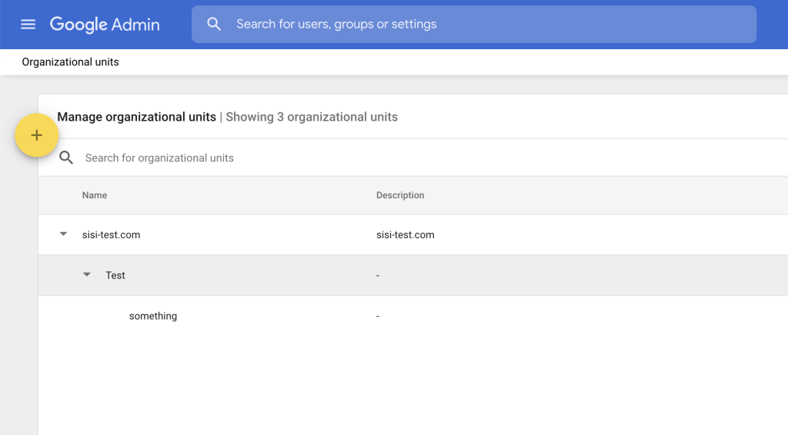Click the Description column header
Screen dimensions: 788x435
click(400, 195)
